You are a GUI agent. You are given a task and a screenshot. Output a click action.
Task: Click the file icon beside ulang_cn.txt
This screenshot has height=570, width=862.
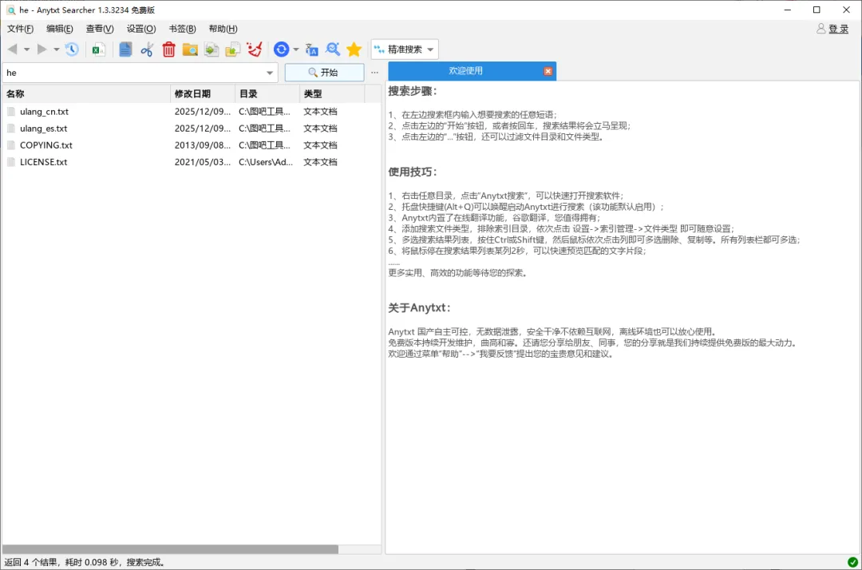pos(11,112)
